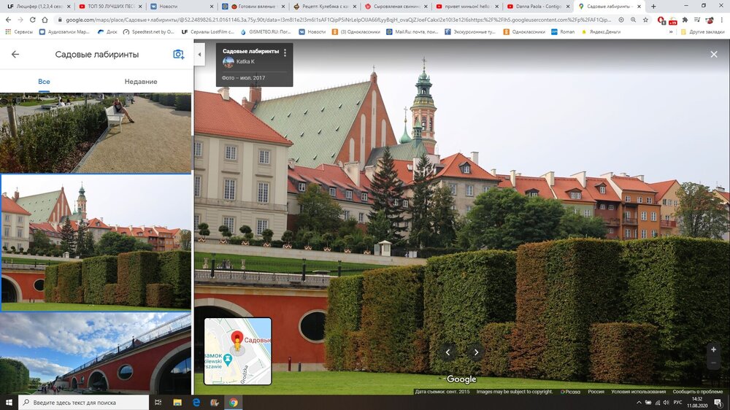Close the photo viewer with the X
Screen dimensions: 730x410
point(714,55)
